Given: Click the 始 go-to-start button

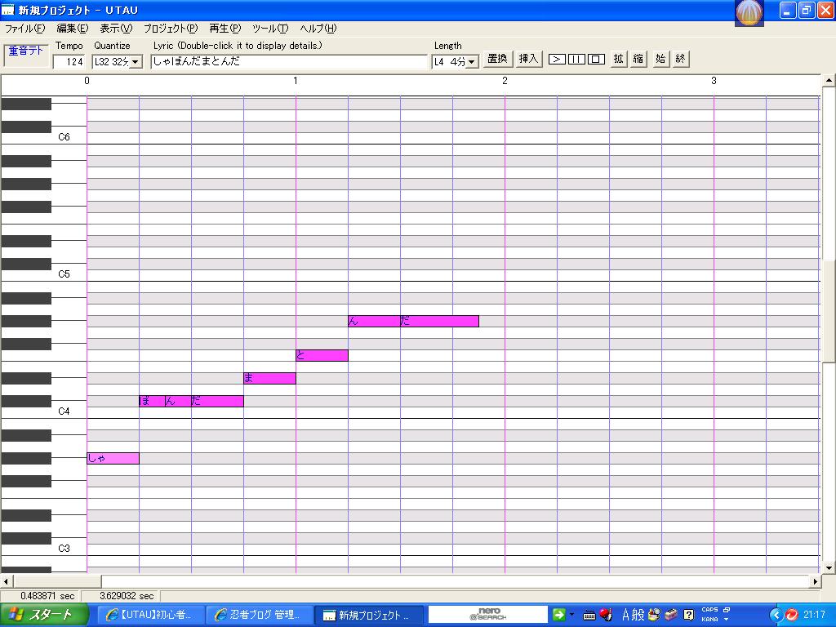Looking at the screenshot, I should [x=660, y=59].
